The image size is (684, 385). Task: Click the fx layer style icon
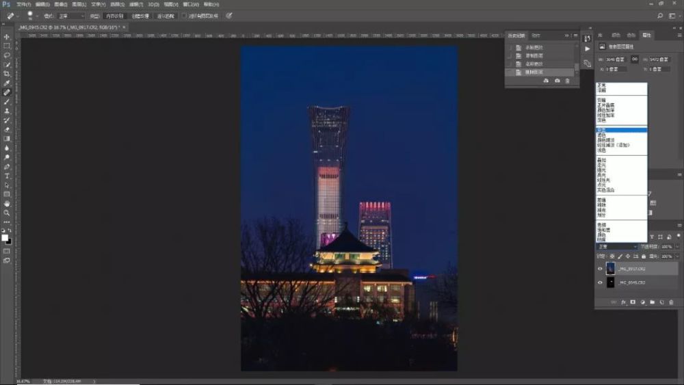(x=623, y=302)
